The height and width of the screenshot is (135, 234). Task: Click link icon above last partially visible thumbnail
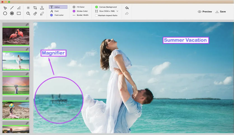click(27, 123)
